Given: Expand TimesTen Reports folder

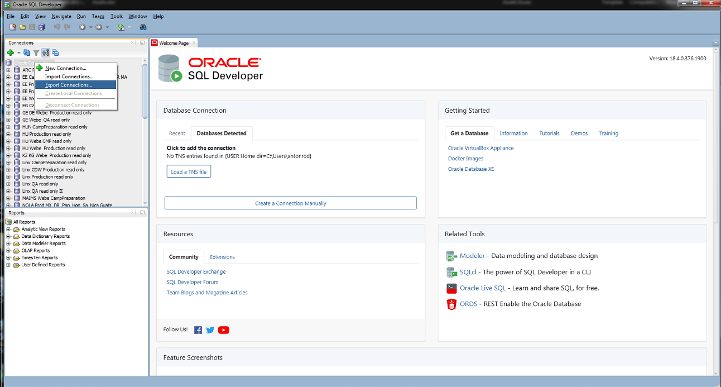Looking at the screenshot, I should (x=9, y=257).
